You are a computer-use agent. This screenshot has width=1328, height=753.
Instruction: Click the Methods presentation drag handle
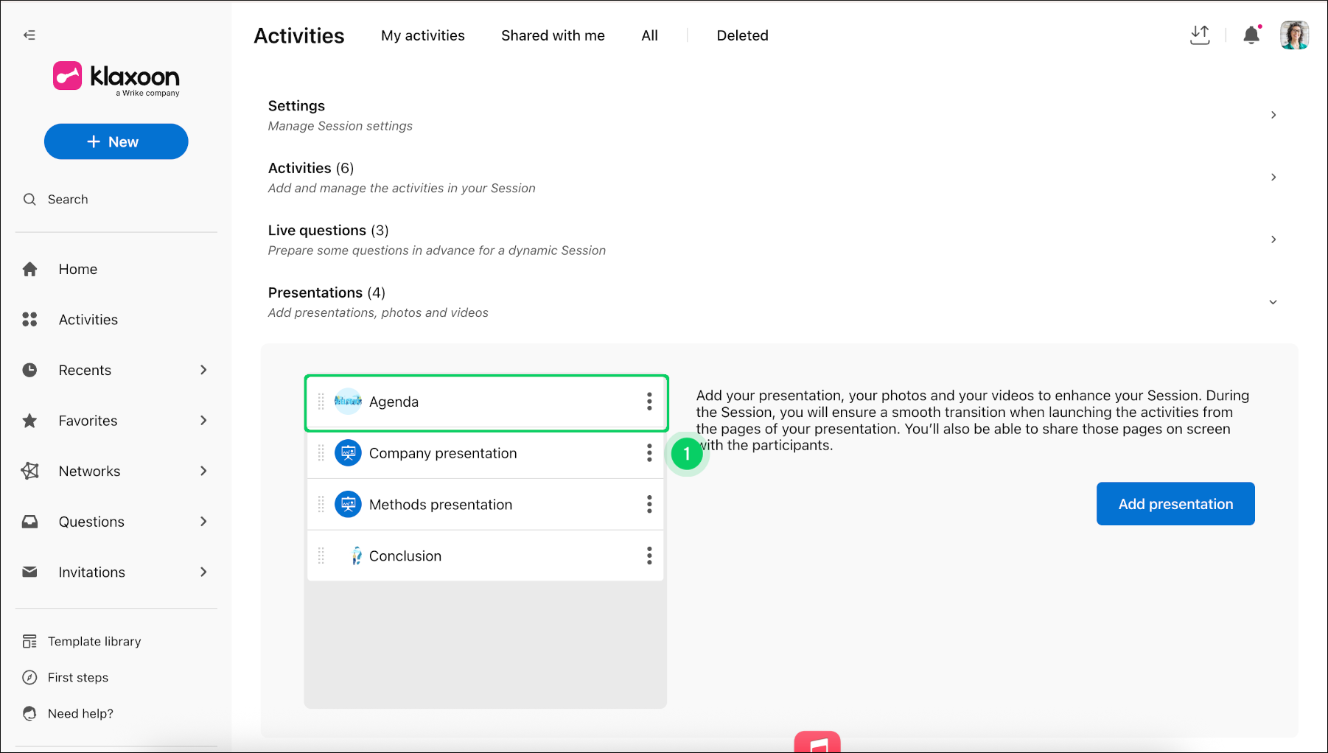[321, 505]
